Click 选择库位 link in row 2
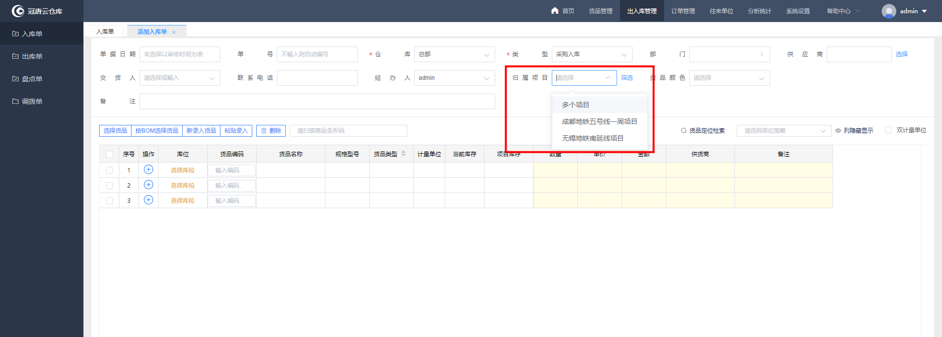 [183, 186]
